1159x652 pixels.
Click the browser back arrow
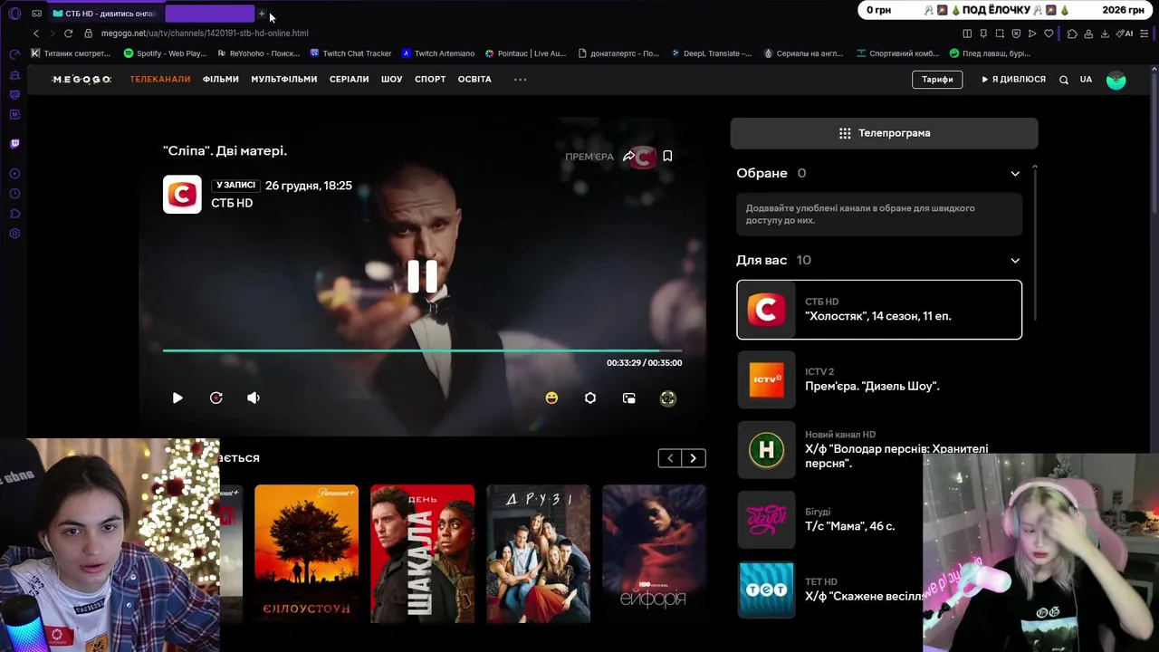tap(36, 34)
